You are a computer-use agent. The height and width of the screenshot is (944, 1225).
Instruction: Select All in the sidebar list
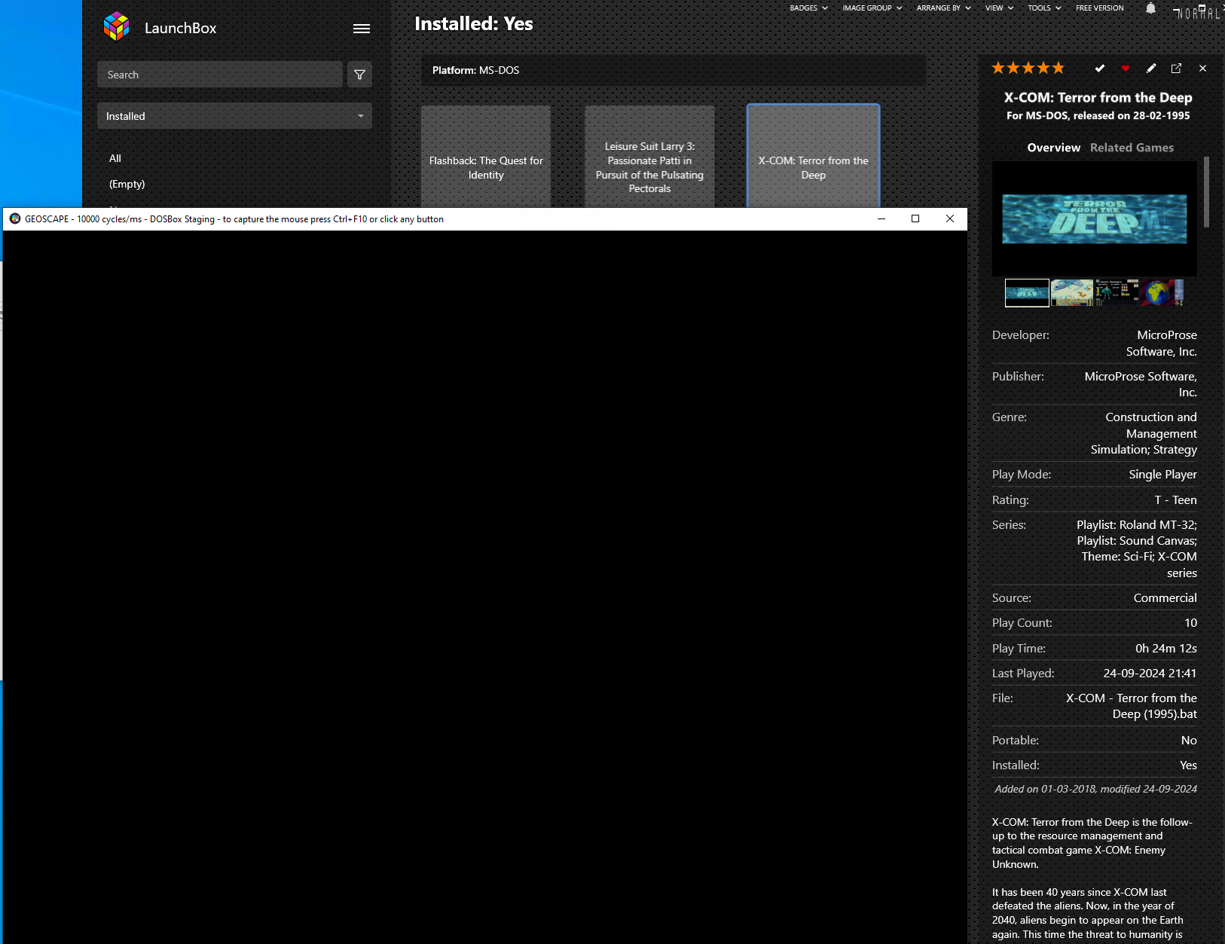(115, 158)
